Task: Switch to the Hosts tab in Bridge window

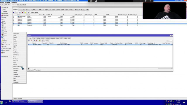Action: 65,38
